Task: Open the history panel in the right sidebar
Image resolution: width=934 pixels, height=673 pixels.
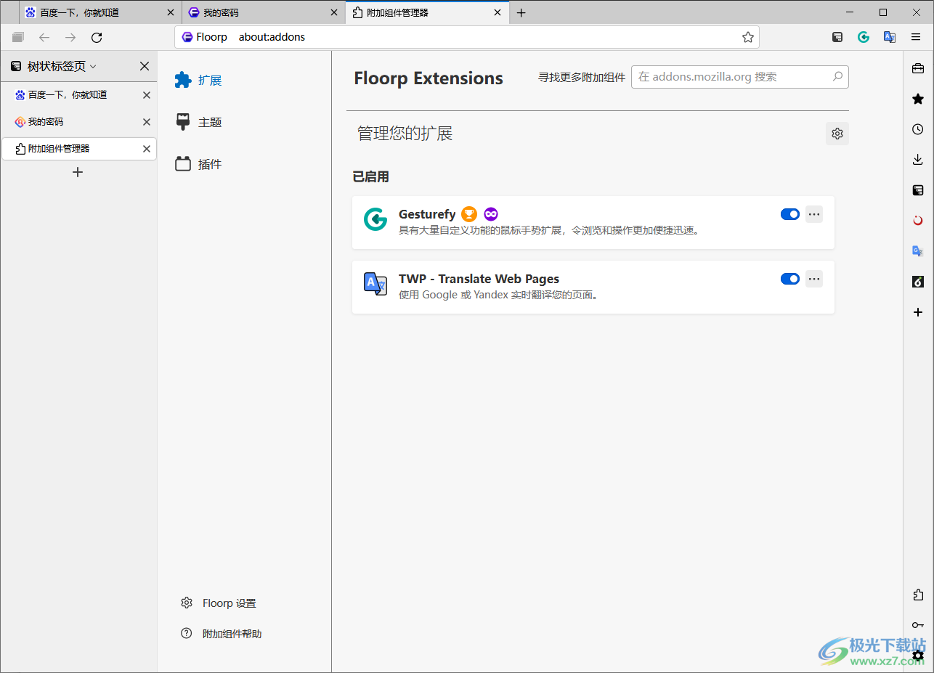Action: [917, 129]
